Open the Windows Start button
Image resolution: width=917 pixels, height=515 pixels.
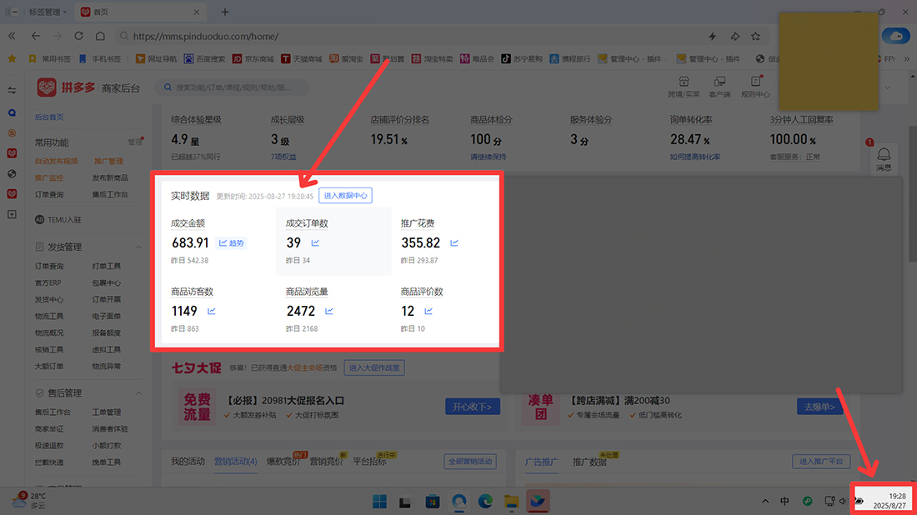(x=378, y=501)
